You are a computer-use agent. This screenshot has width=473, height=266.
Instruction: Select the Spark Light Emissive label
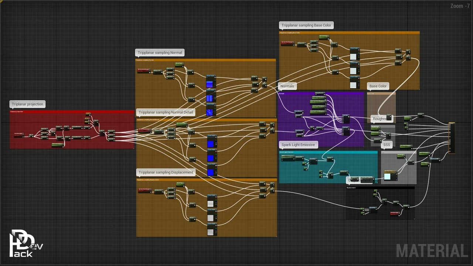(298, 145)
